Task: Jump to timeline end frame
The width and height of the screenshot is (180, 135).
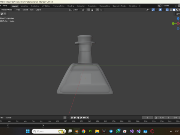Action: (x=87, y=118)
